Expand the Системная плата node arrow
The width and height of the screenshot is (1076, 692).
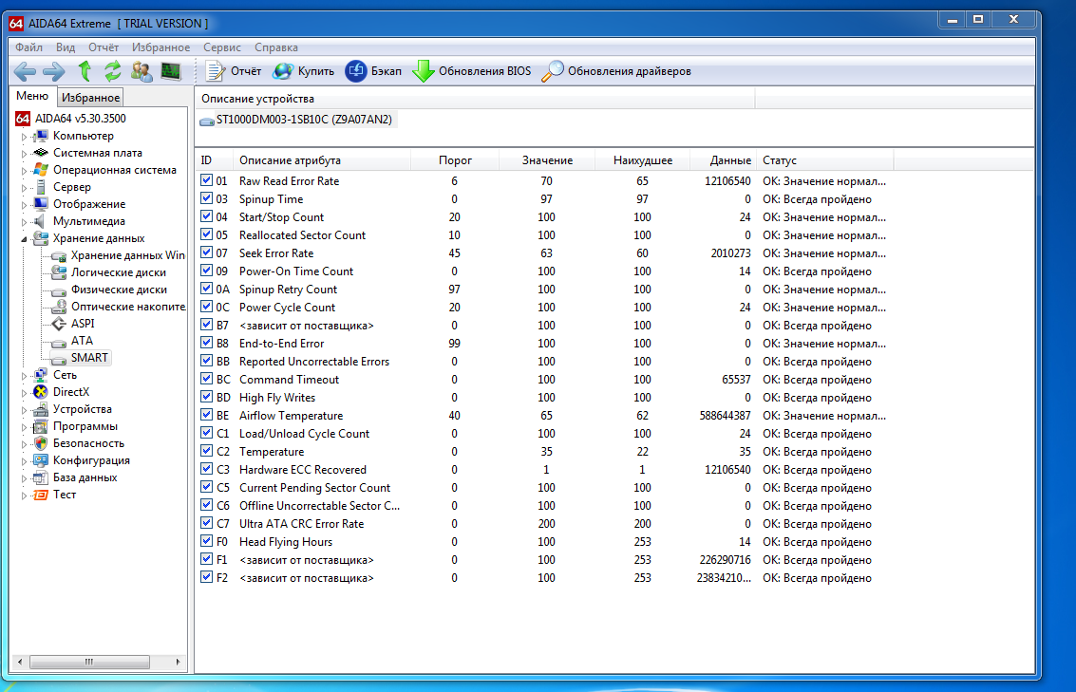pos(24,154)
